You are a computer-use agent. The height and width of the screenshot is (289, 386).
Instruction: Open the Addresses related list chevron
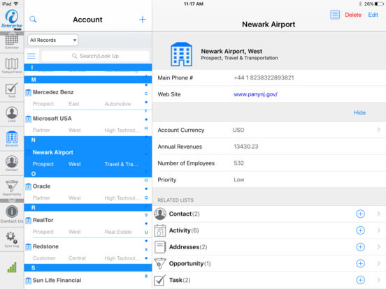tap(378, 246)
